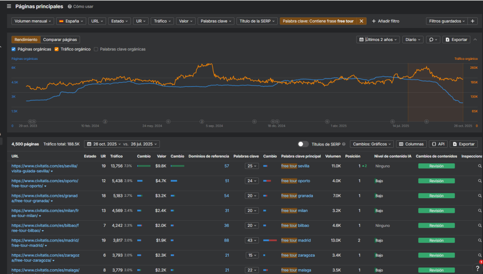Select the Rendimiento tab
Image resolution: width=483 pixels, height=274 pixels.
pyautogui.click(x=26, y=40)
